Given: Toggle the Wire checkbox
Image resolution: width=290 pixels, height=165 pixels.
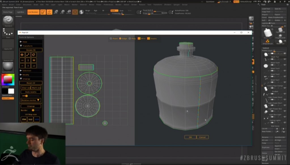Looking at the screenshot, I should coord(139,39).
